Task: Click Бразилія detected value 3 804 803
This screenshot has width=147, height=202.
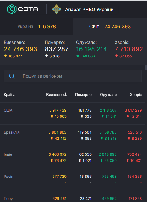Action: click(x=57, y=132)
